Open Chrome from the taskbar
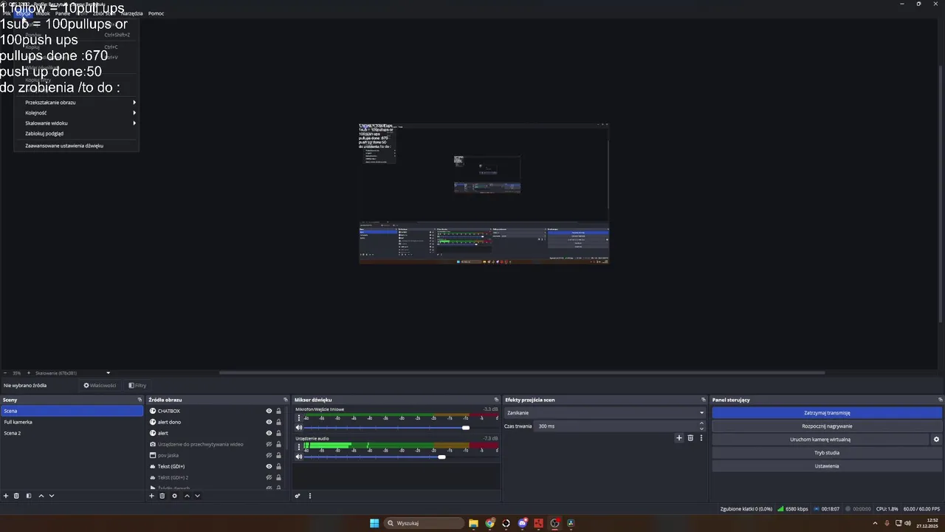The width and height of the screenshot is (945, 532). coord(489,523)
